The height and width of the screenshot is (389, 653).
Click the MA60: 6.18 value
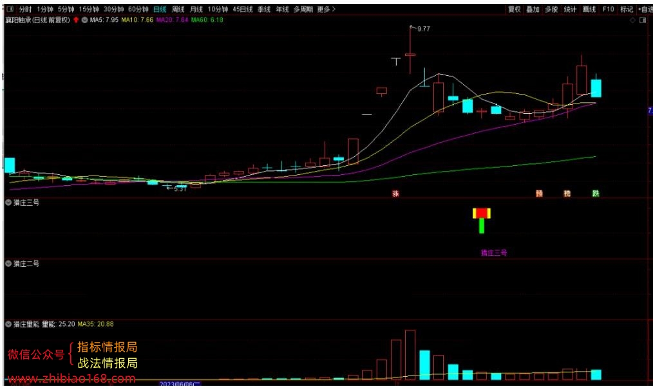click(x=207, y=19)
